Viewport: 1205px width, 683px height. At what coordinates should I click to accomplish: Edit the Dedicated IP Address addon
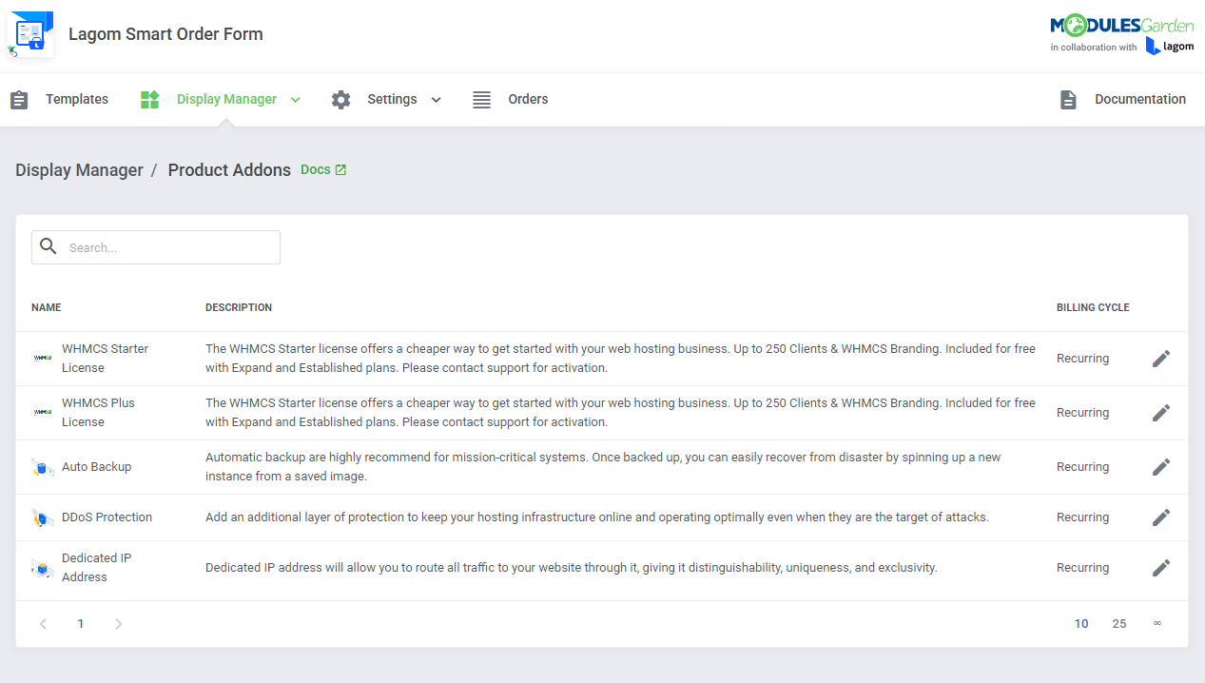click(x=1160, y=568)
